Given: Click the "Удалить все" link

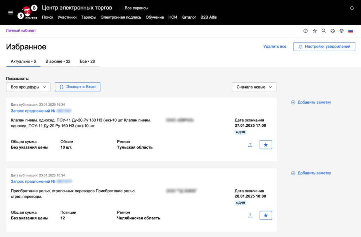Looking at the screenshot, I should coord(275,47).
